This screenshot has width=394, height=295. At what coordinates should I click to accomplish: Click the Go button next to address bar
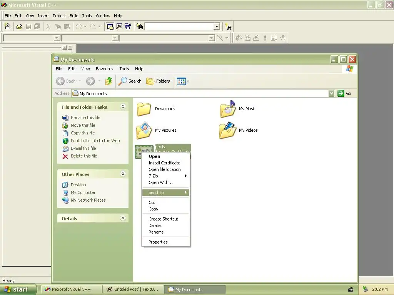click(344, 93)
